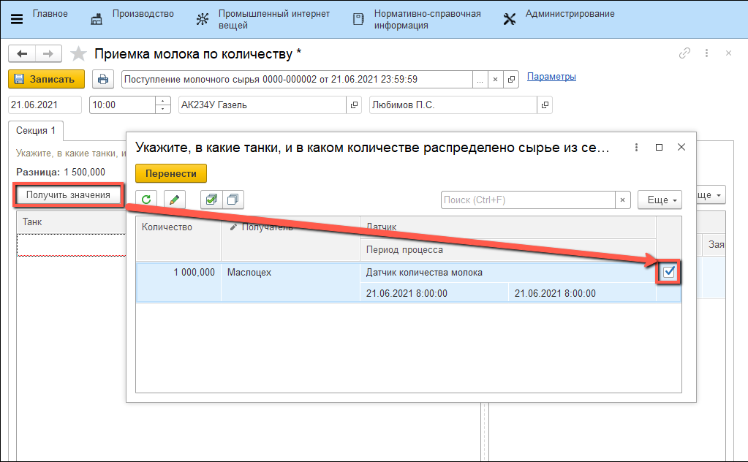Click the hamburger main menu icon

tap(16, 19)
